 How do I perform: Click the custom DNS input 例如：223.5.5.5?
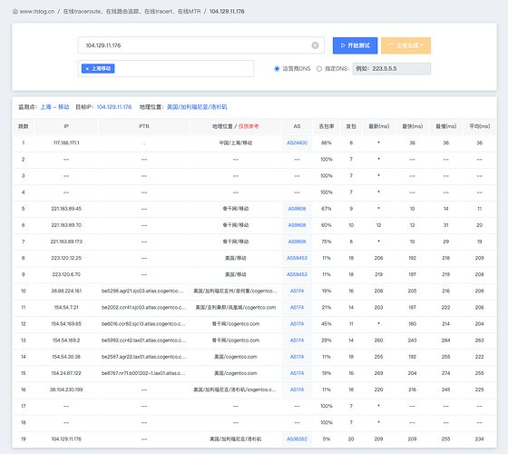pyautogui.click(x=392, y=69)
